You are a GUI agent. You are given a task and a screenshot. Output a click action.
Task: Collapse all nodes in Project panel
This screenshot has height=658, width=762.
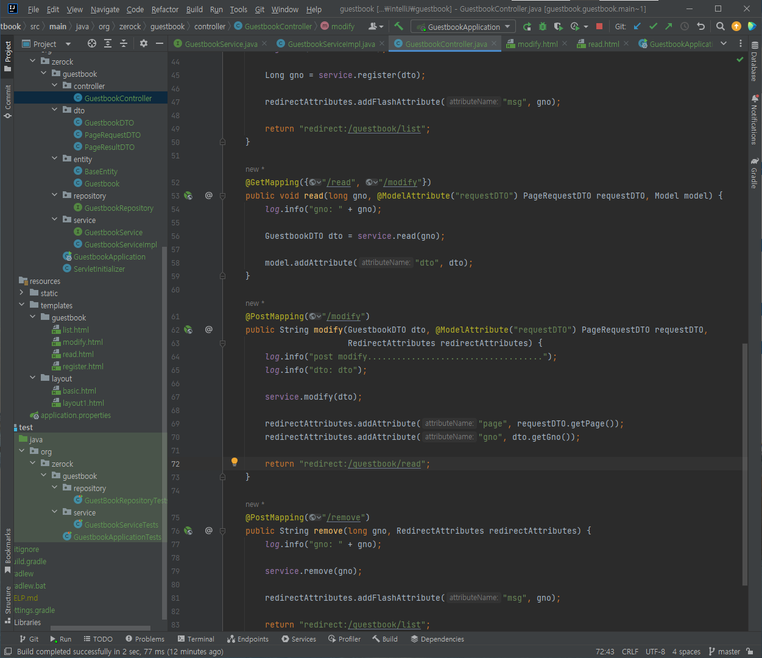tap(124, 43)
